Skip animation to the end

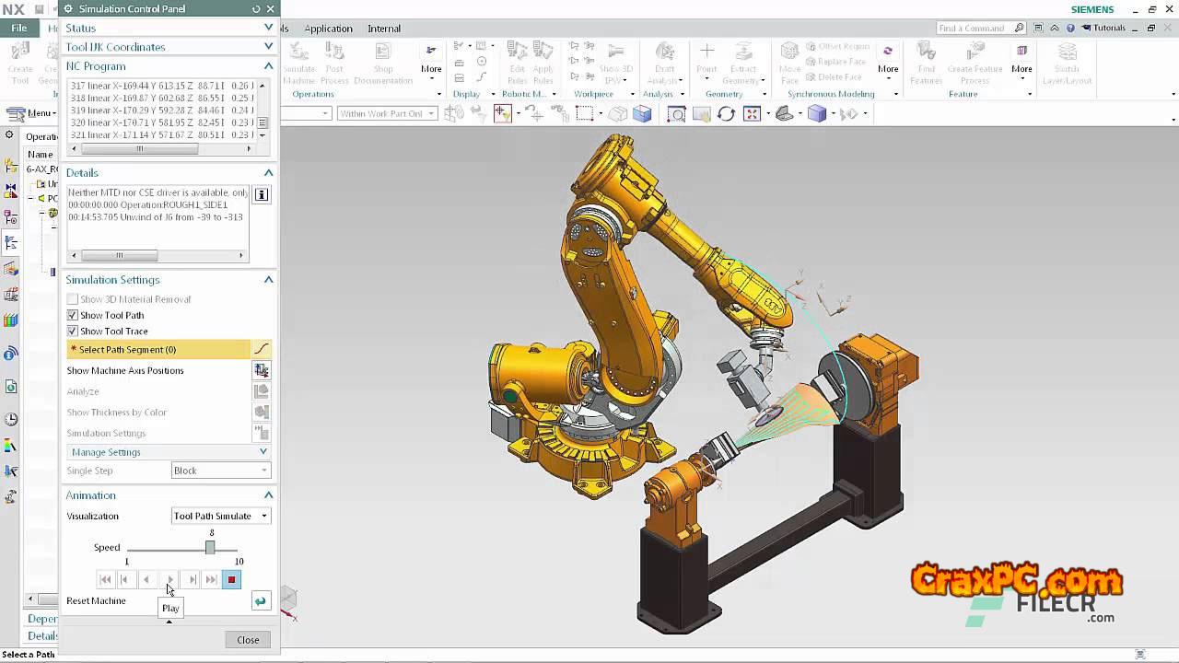(x=212, y=579)
